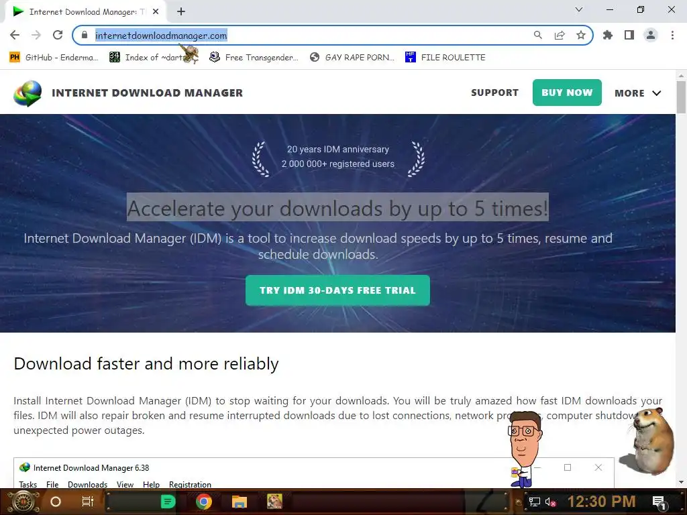
Task: Click the Cortana circle icon on the taskbar
Action: click(x=56, y=502)
